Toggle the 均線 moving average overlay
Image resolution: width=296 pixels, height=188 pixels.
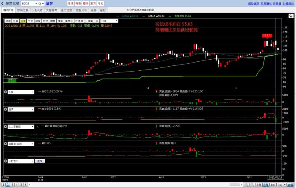click(8, 21)
